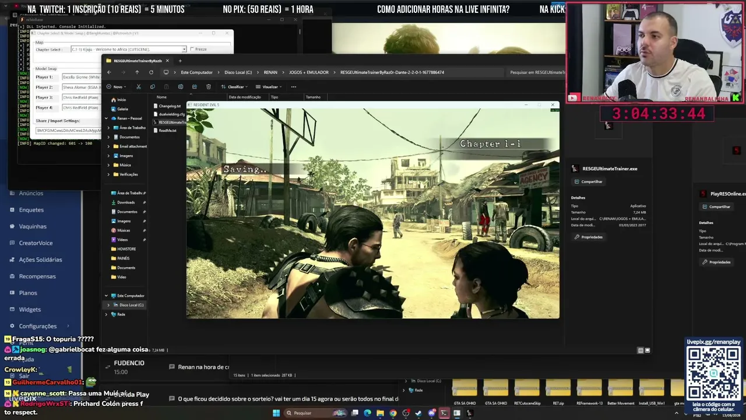Click Propriedades under RESGEUltimateTrainer.exe details
Viewport: 746px width, 420px height.
pyautogui.click(x=589, y=237)
